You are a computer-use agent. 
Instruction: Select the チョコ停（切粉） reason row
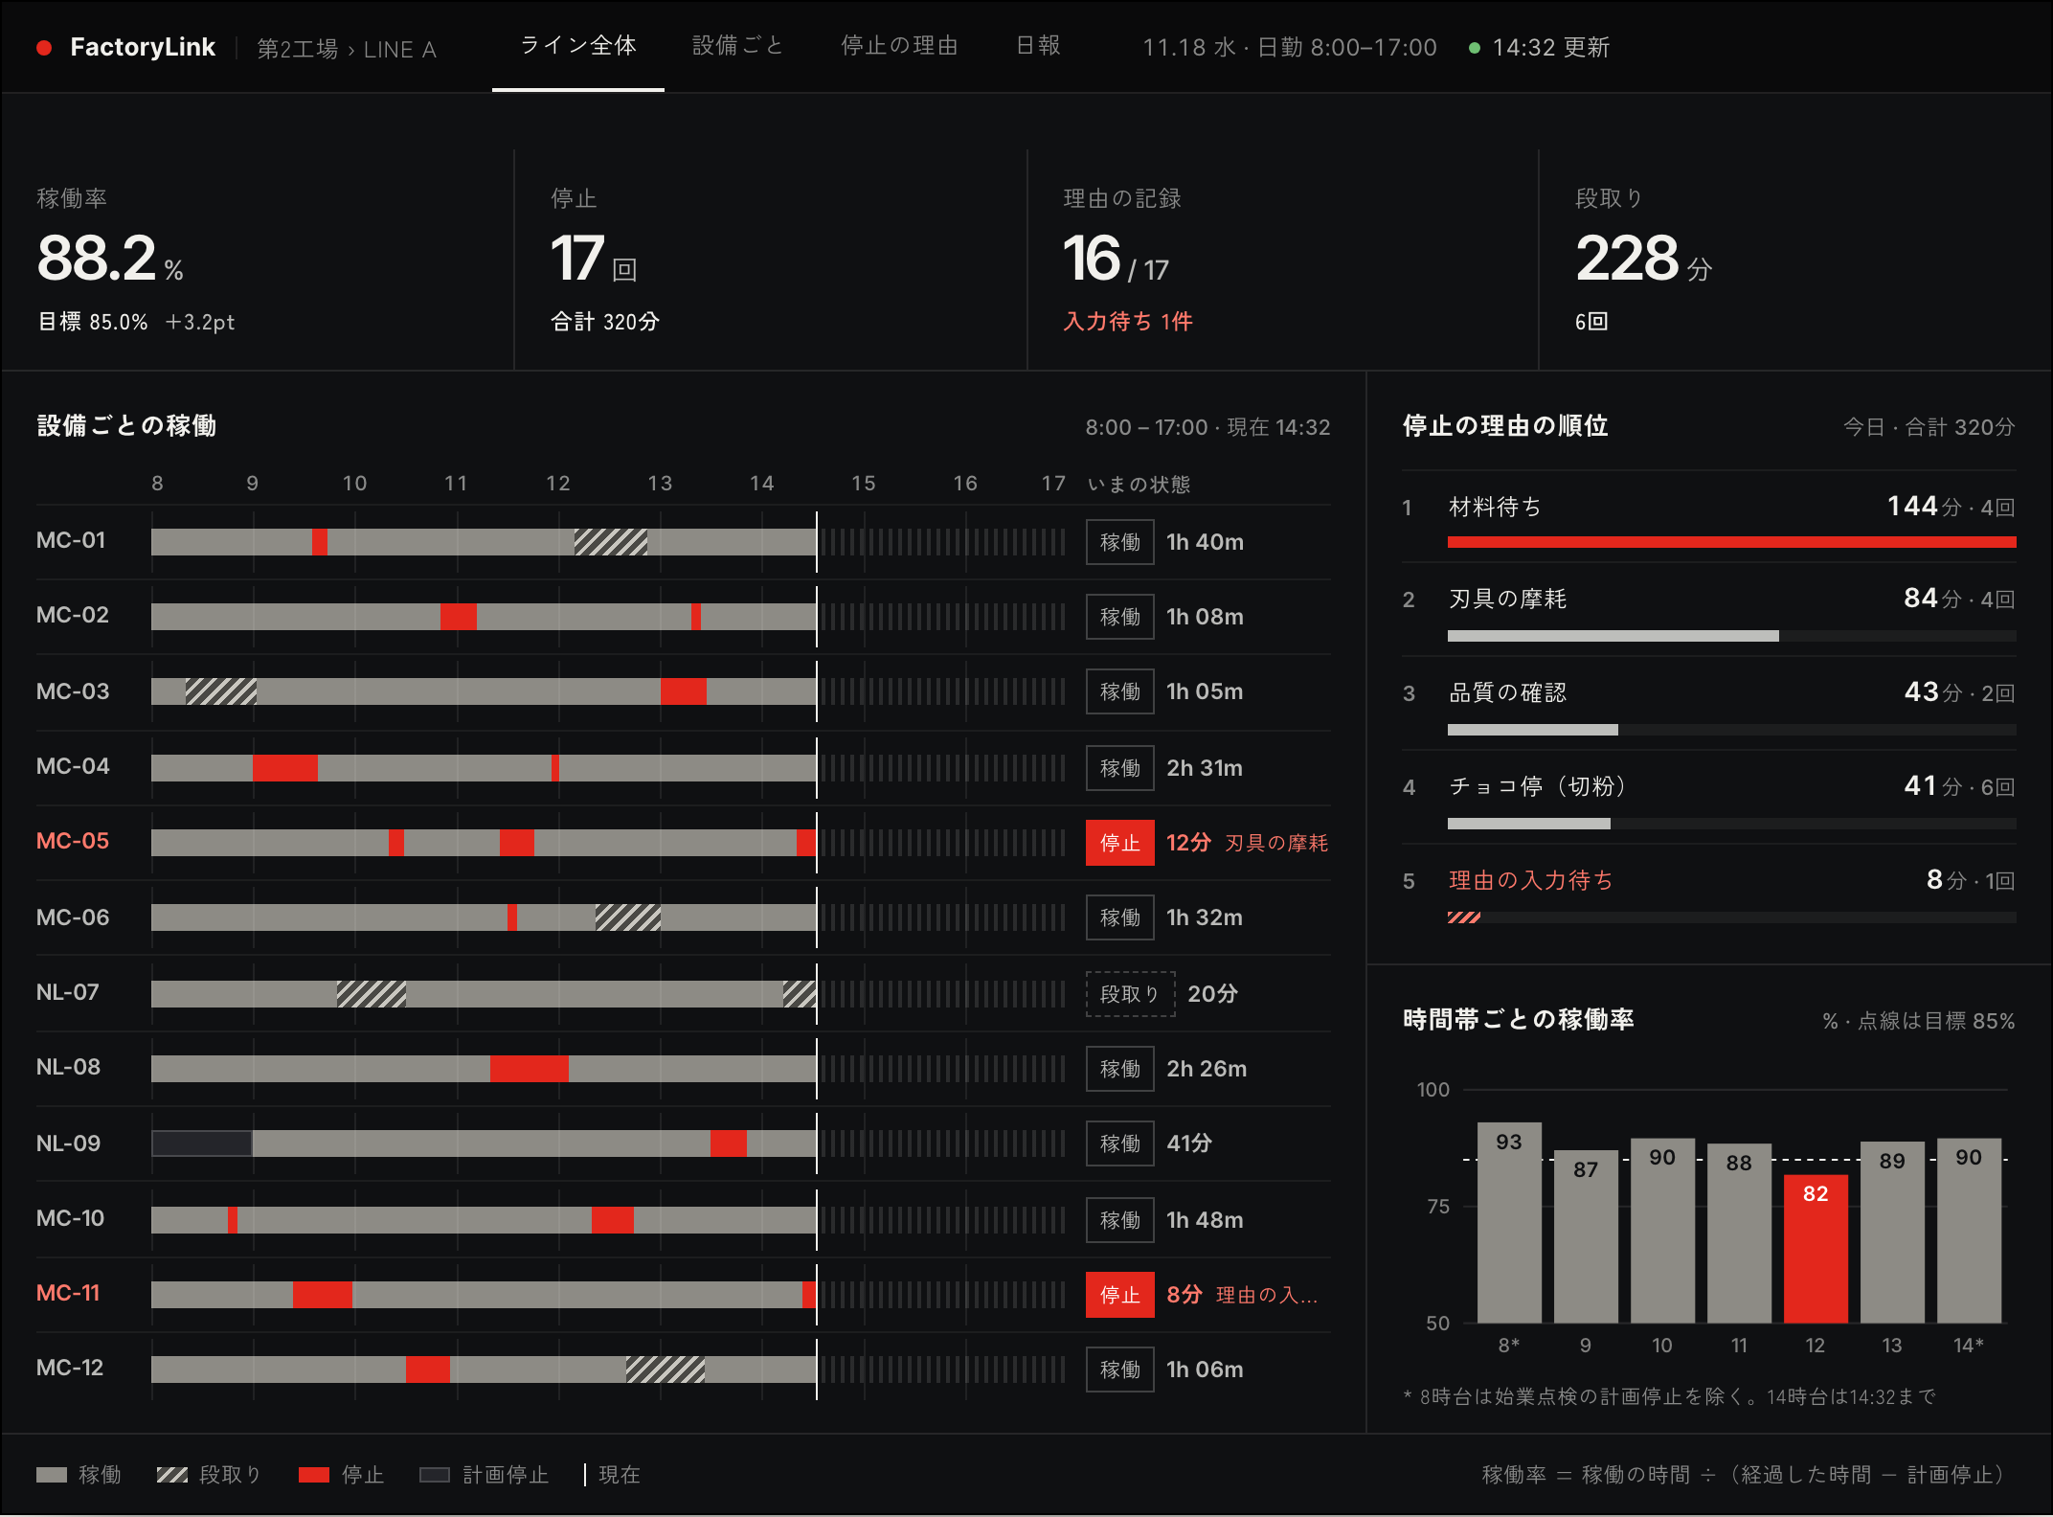(1709, 797)
